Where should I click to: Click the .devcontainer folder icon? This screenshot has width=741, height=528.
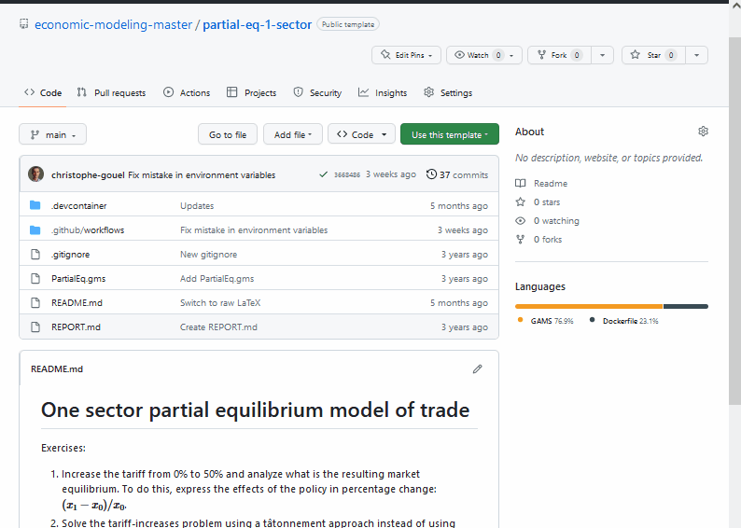point(35,205)
